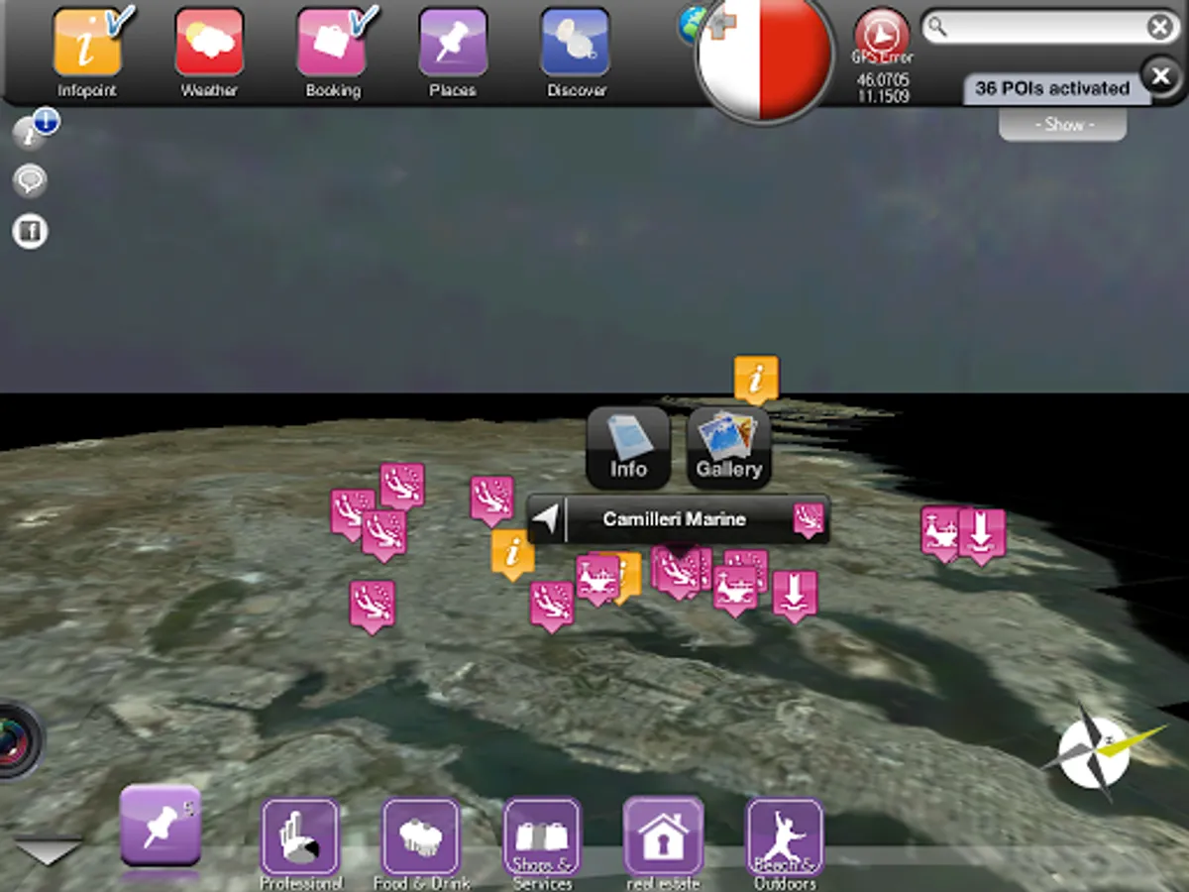This screenshot has width=1189, height=892.
Task: Toggle the checked Booking layer
Action: click(332, 43)
